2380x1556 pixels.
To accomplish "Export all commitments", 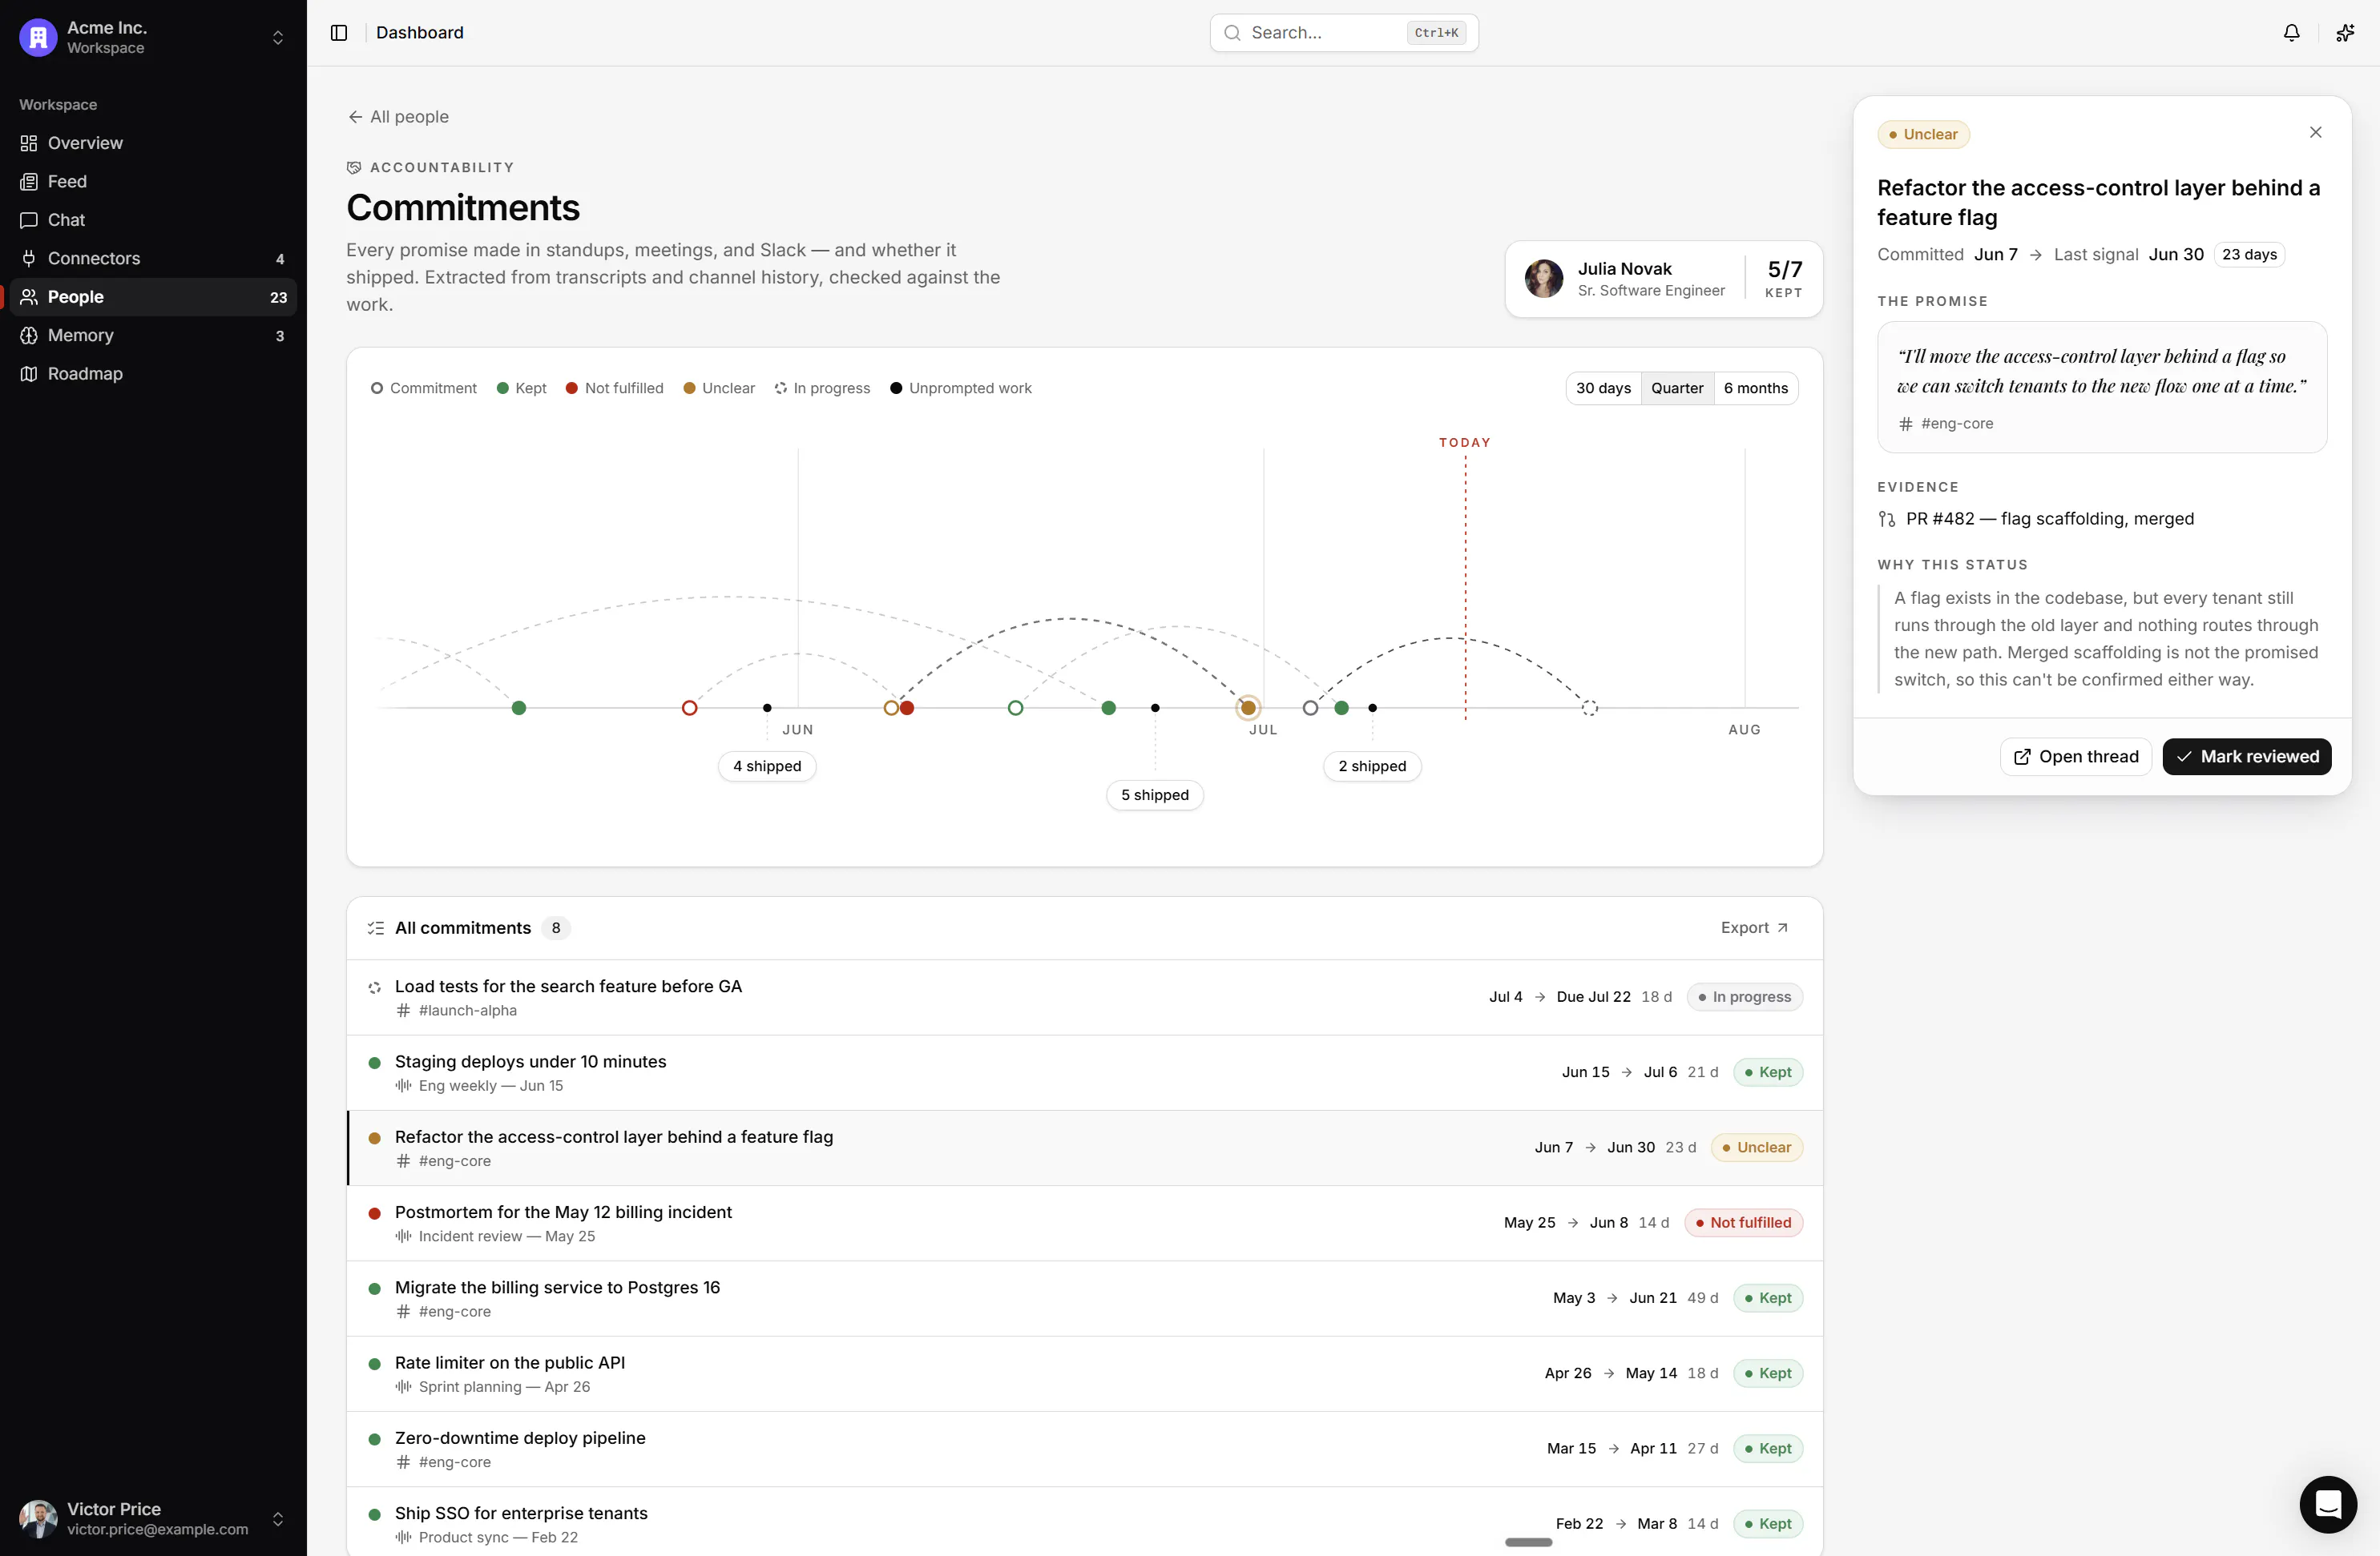I will point(1754,928).
